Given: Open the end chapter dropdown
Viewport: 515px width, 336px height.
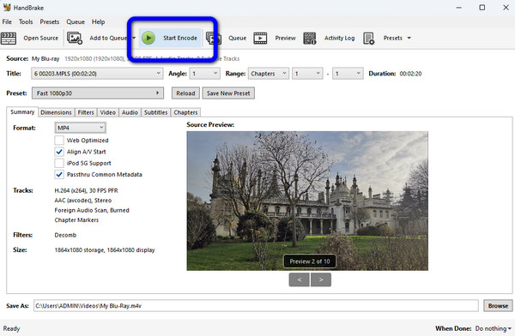Looking at the screenshot, I should (348, 74).
